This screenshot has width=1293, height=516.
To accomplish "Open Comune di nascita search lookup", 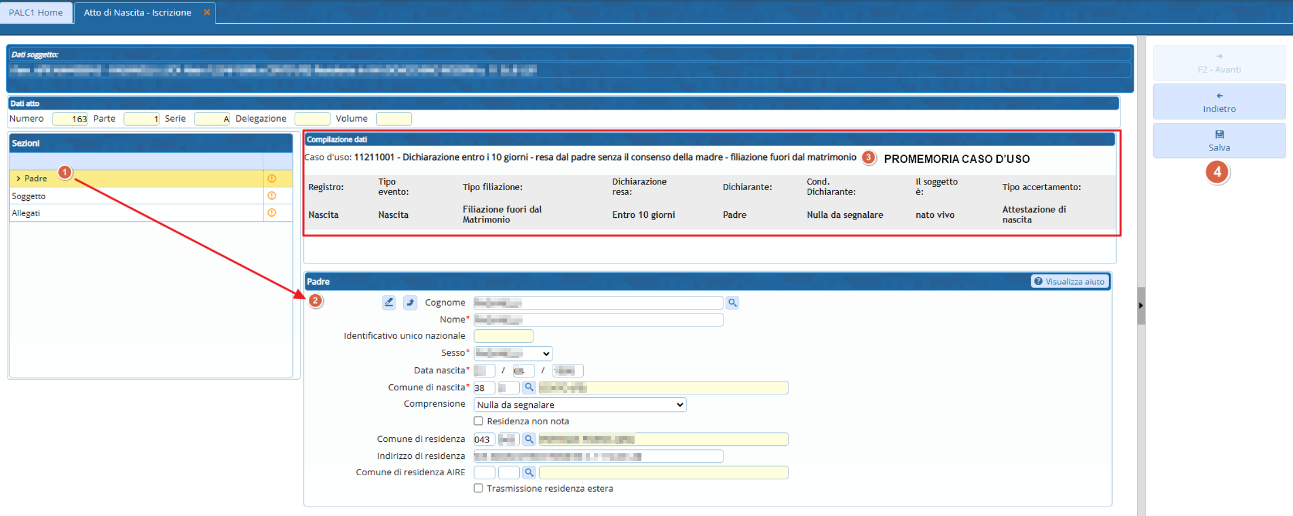I will click(x=529, y=388).
